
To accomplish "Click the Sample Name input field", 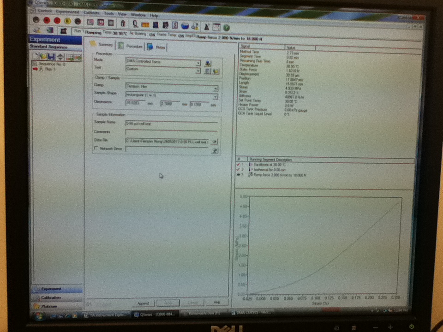I will click(x=172, y=124).
